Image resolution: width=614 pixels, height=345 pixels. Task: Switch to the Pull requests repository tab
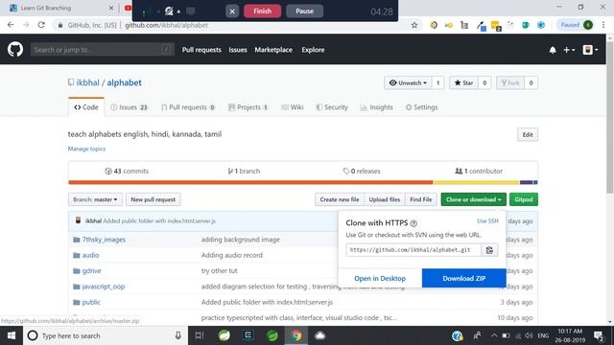point(188,107)
